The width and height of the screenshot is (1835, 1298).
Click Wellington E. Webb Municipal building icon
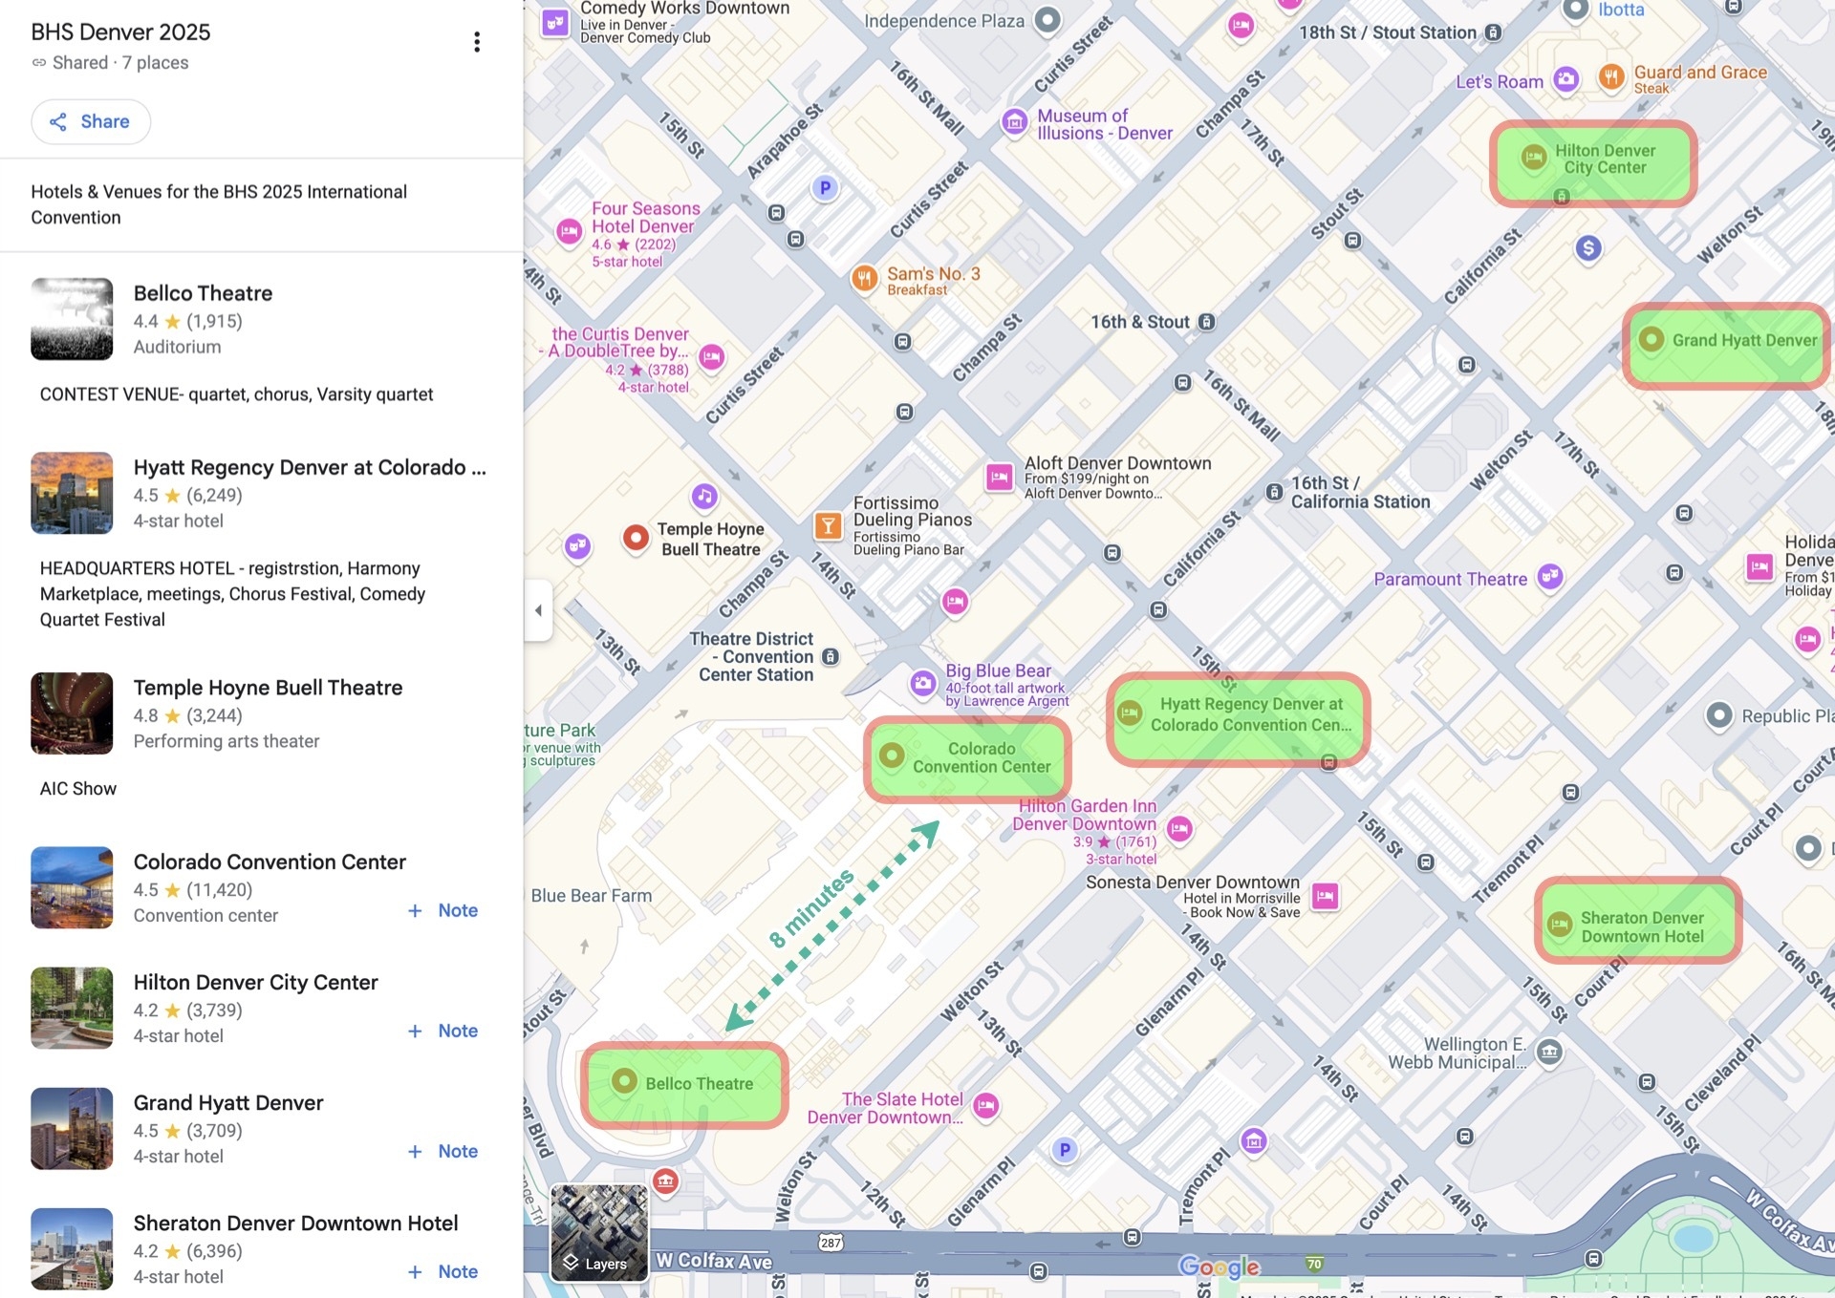(x=1549, y=1053)
